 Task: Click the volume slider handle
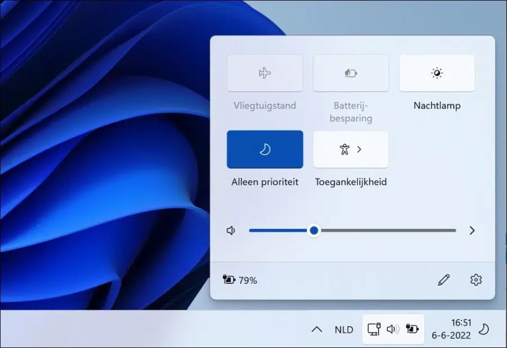click(x=314, y=230)
